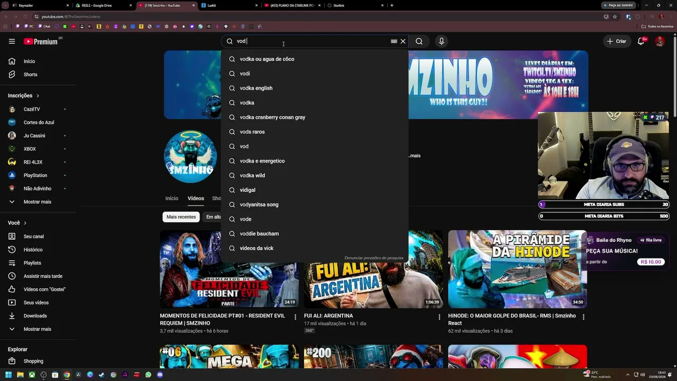The image size is (677, 381).
Task: Select suggestion "voddie baucham"
Action: click(315, 234)
